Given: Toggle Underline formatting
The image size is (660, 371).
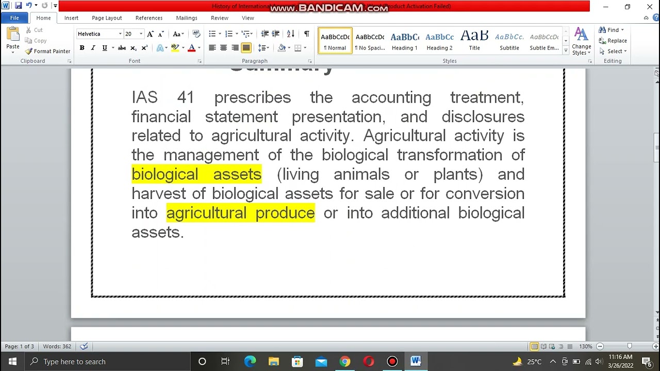Looking at the screenshot, I should point(105,48).
